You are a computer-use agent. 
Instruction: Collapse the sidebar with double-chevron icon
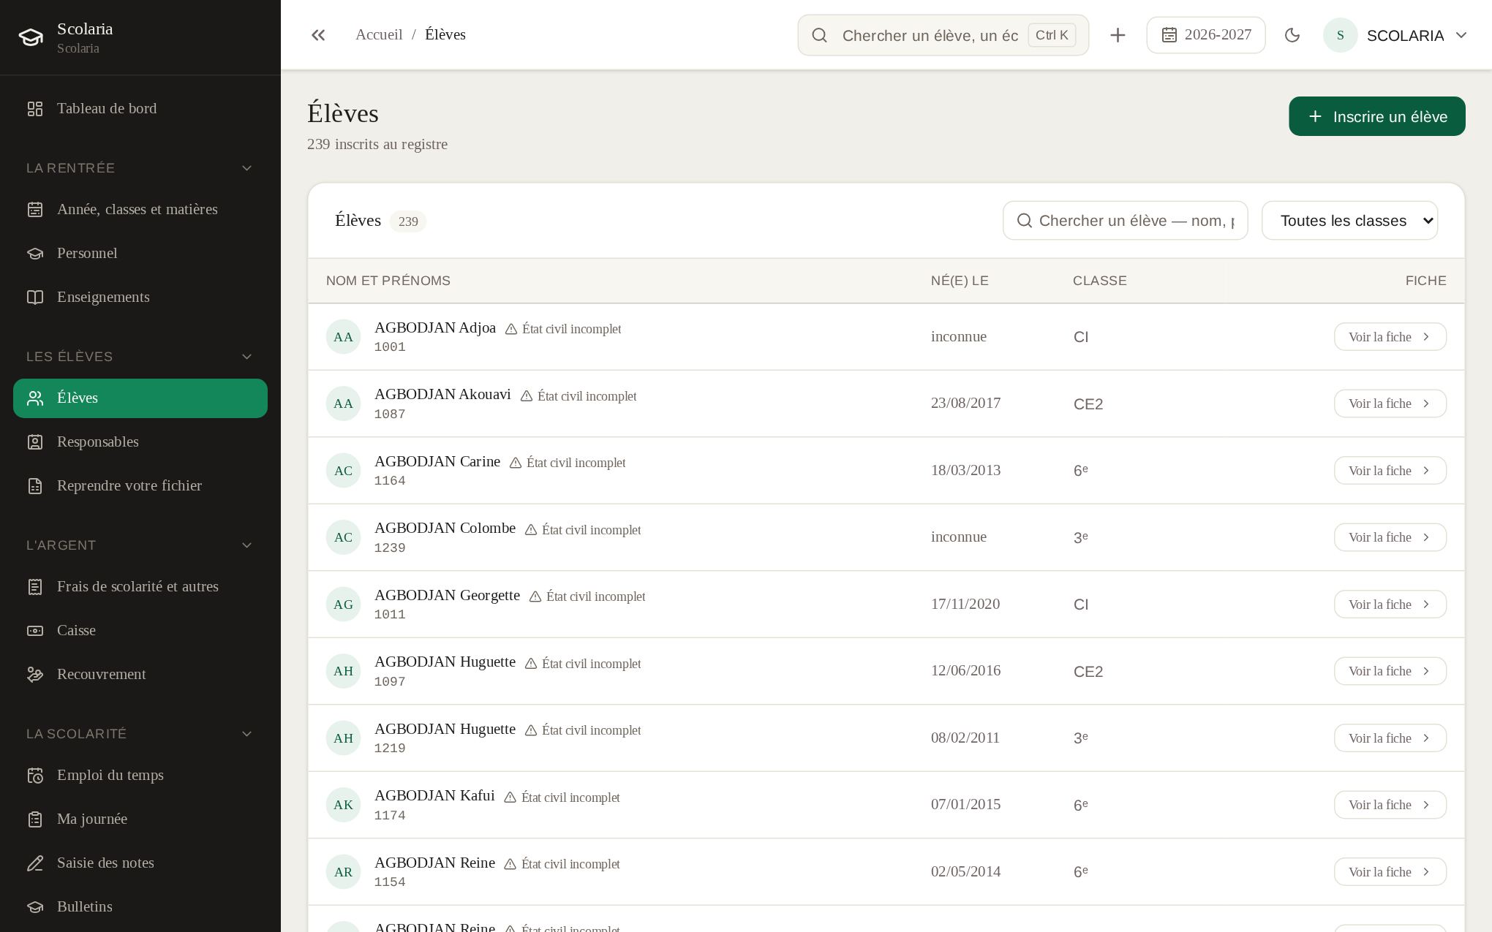318,35
